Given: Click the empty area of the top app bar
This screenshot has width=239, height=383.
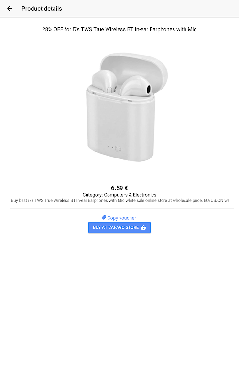Looking at the screenshot, I should [150, 9].
